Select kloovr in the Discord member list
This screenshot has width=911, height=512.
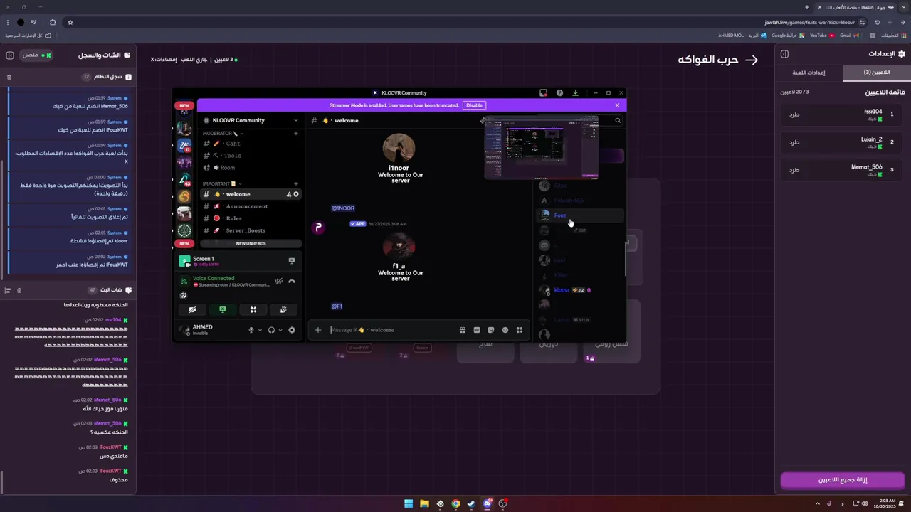click(x=581, y=290)
